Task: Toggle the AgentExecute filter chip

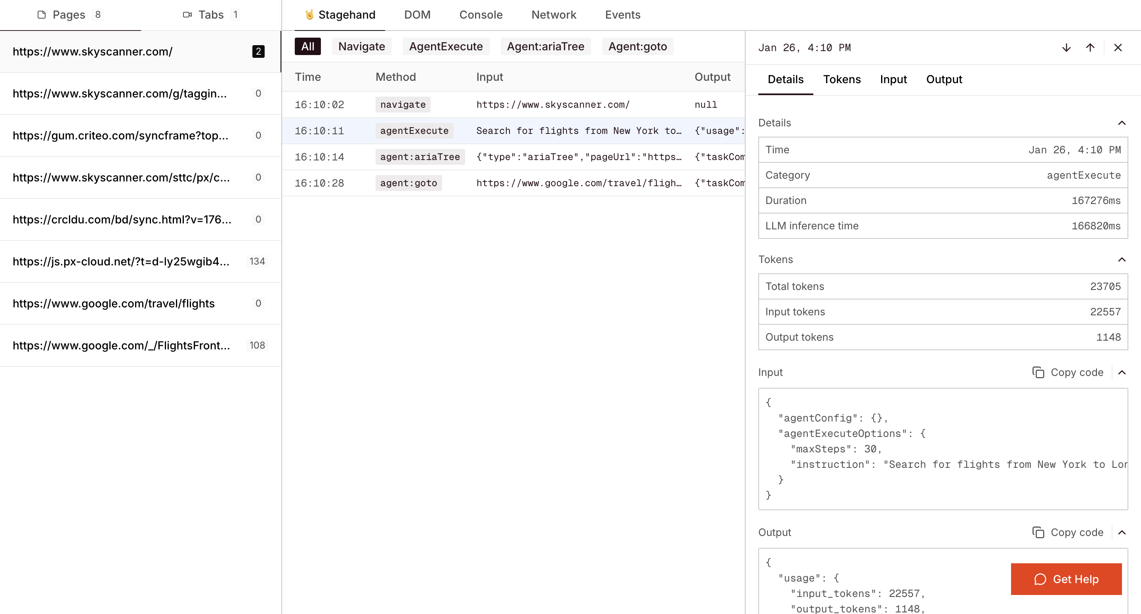Action: 446,46
